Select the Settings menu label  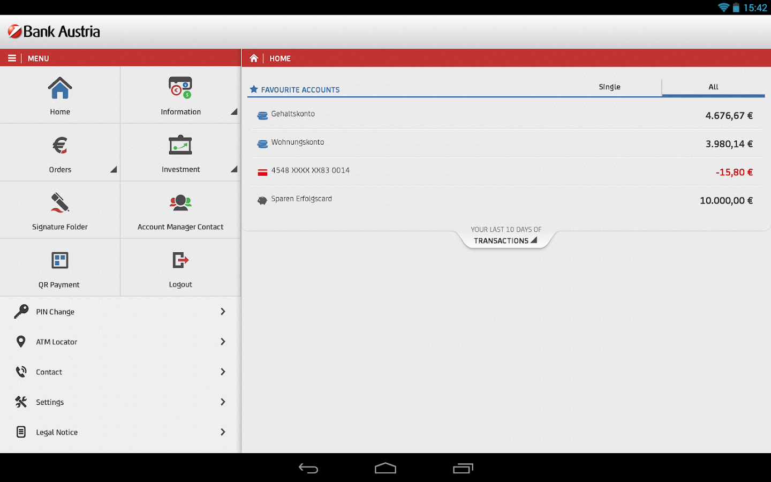point(50,402)
